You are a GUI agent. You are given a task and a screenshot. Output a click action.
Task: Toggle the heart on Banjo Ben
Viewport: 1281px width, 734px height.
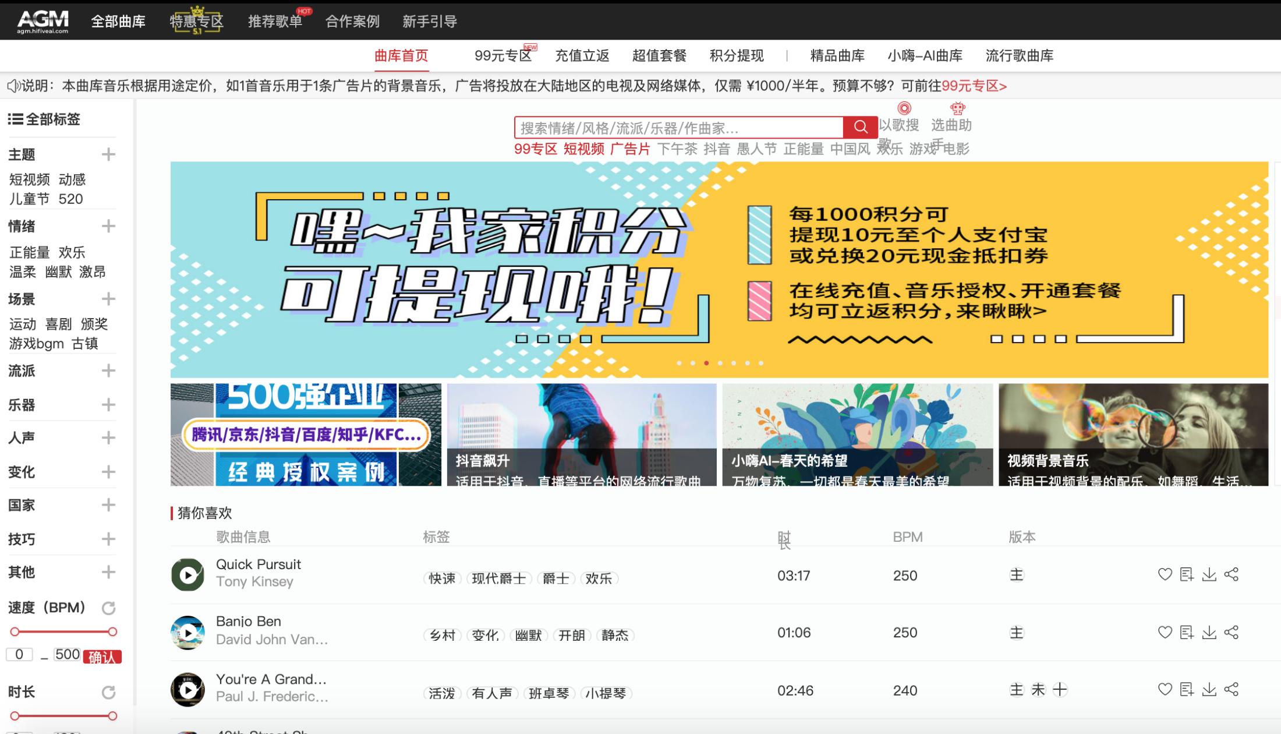[x=1165, y=632]
